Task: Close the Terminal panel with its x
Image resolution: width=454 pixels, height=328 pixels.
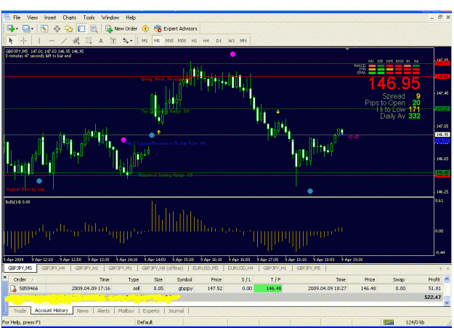Action: tap(5, 278)
